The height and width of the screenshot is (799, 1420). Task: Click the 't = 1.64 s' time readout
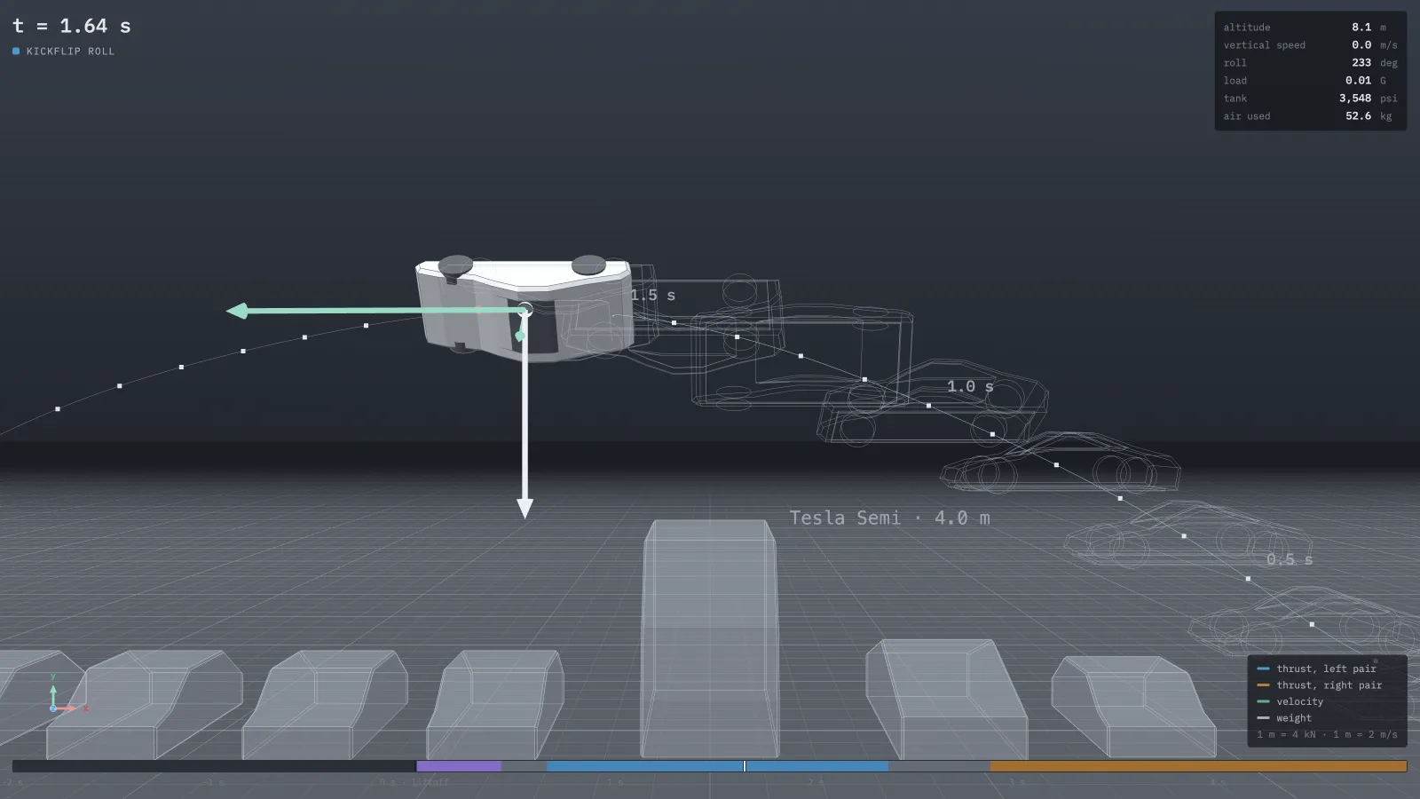click(72, 27)
